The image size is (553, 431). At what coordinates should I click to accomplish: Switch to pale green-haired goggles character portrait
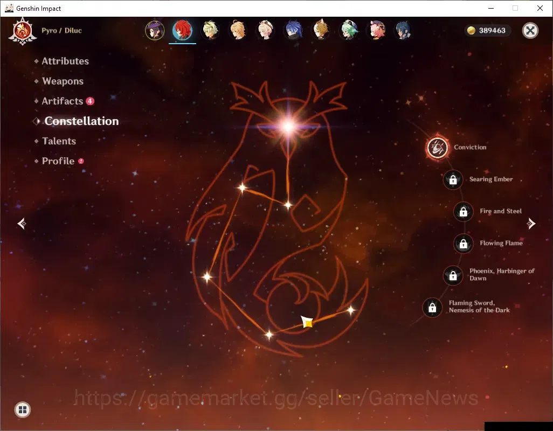click(210, 30)
